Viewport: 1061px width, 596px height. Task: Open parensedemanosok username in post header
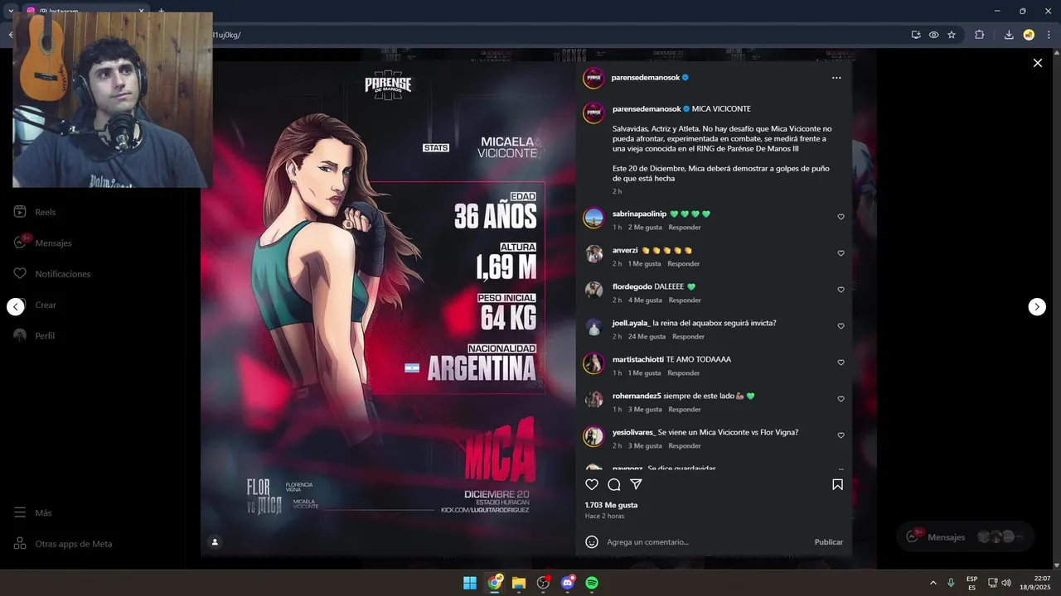(x=646, y=78)
